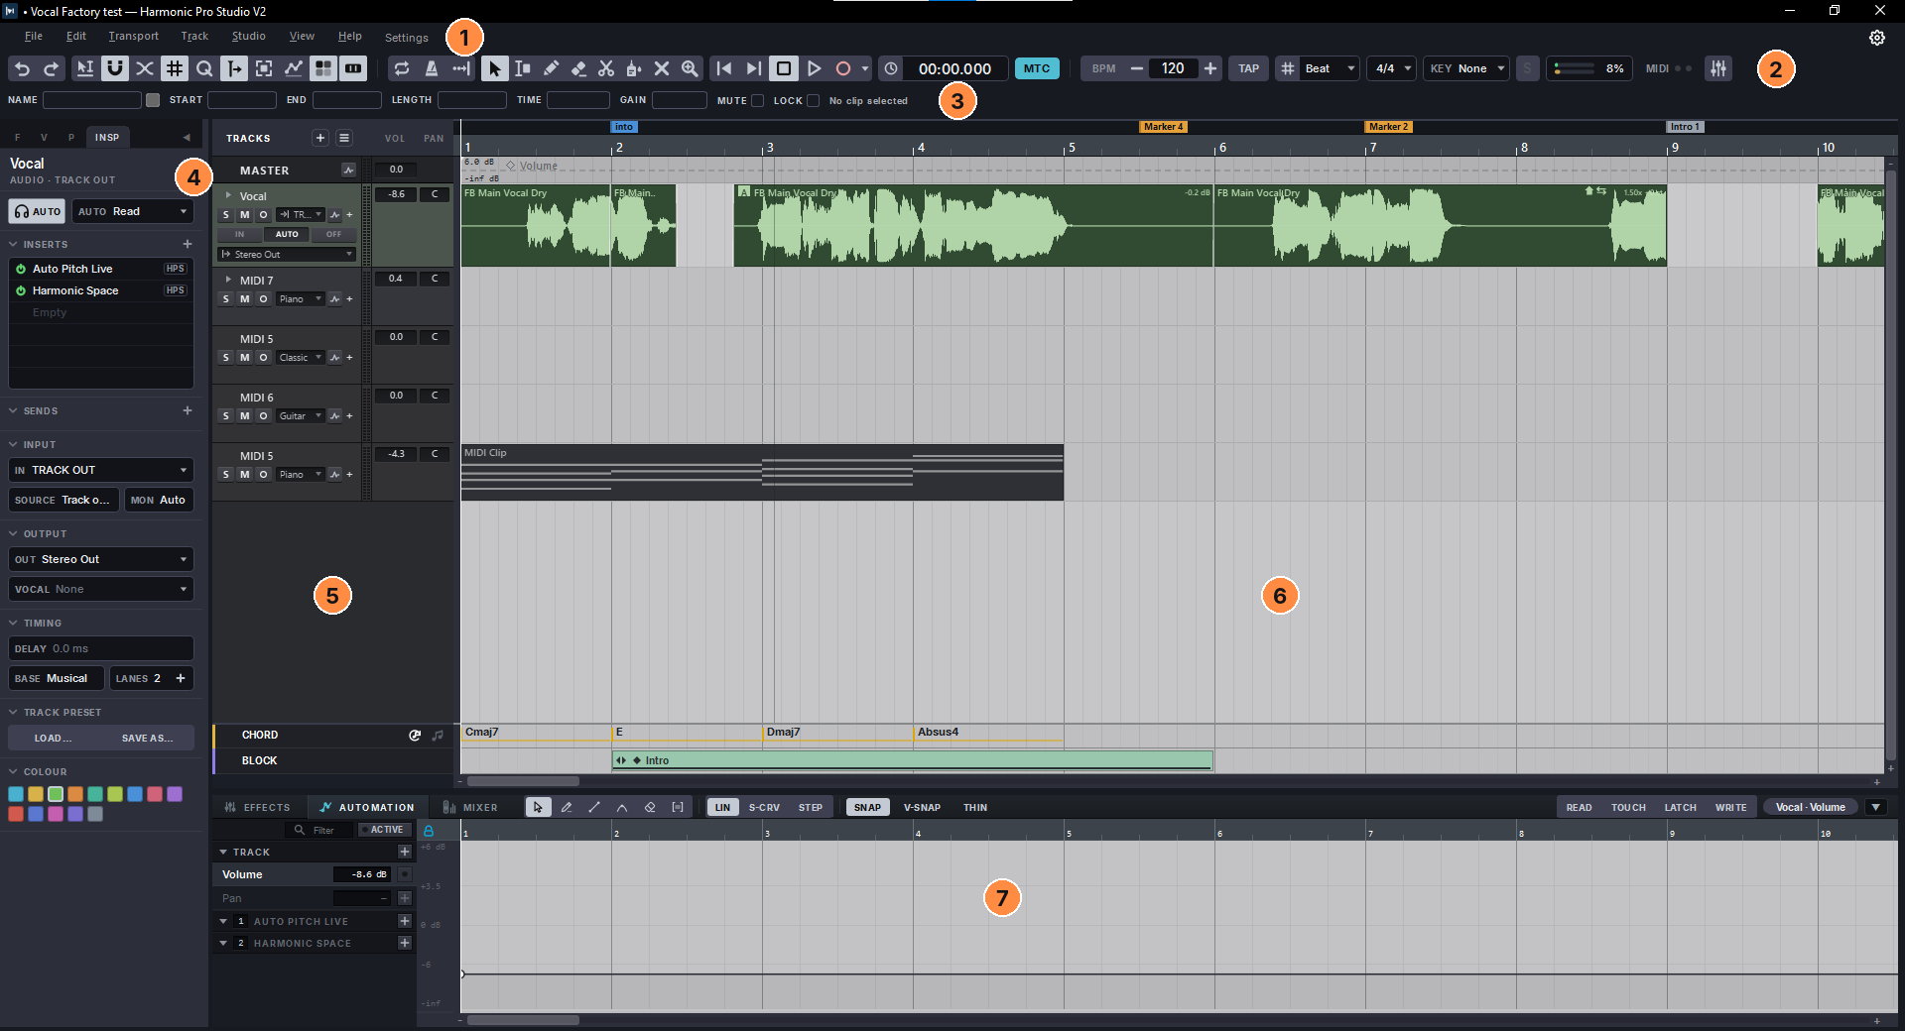This screenshot has height=1031, width=1905.
Task: Toggle the MTC sync button
Action: (x=1037, y=68)
